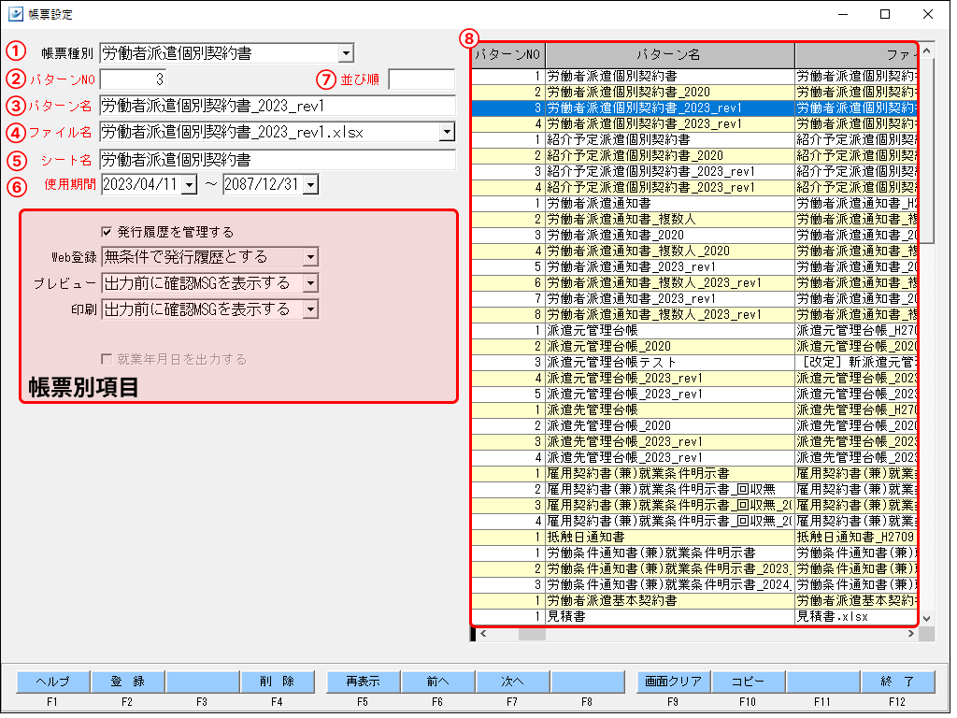Open the 印刷 options dropdown
957x718 pixels.
[311, 309]
